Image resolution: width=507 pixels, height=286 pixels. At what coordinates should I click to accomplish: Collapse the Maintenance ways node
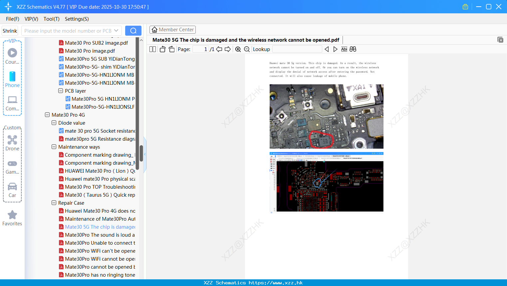(54, 147)
